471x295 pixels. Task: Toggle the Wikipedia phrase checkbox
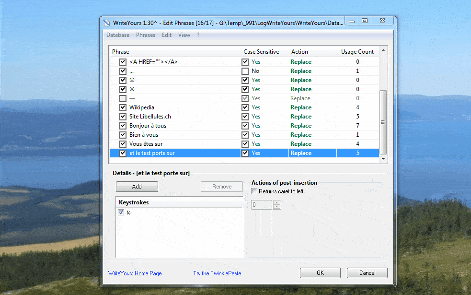(x=123, y=107)
